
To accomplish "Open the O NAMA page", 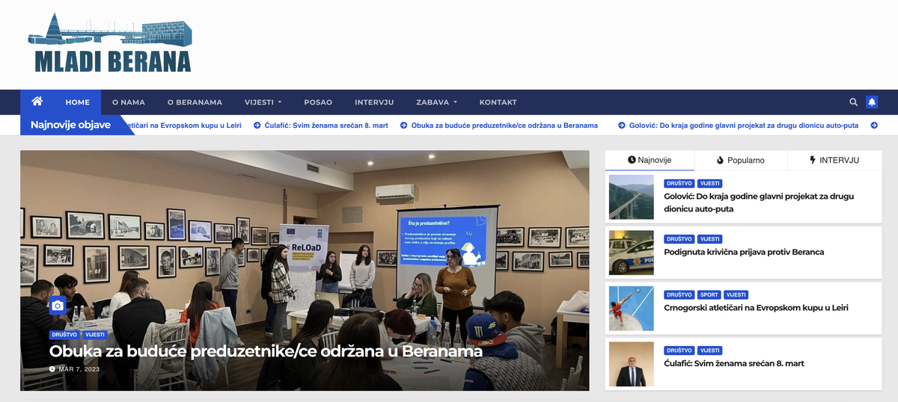I will (x=129, y=102).
